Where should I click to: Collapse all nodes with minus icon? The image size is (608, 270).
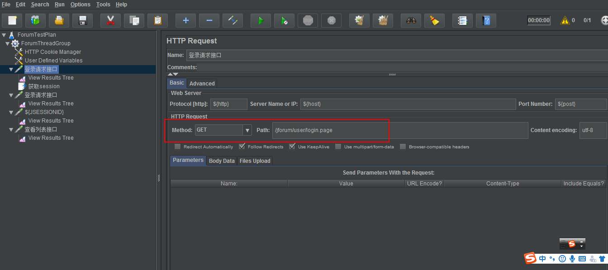pos(209,20)
